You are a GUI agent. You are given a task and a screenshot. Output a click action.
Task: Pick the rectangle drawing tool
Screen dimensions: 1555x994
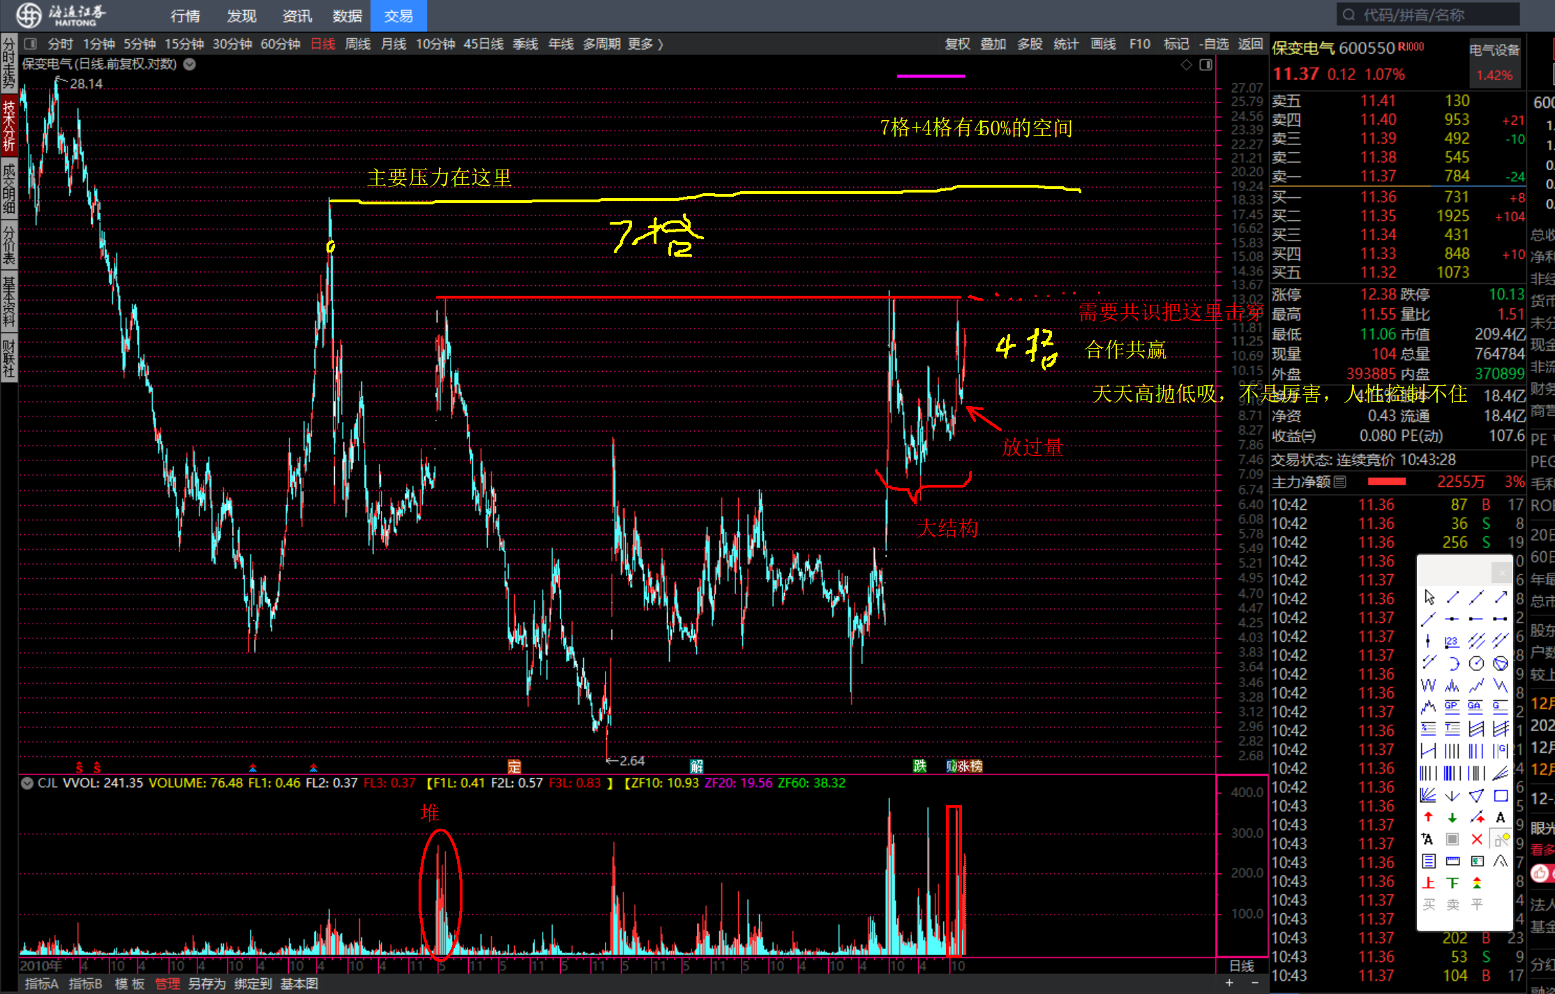(x=1501, y=795)
